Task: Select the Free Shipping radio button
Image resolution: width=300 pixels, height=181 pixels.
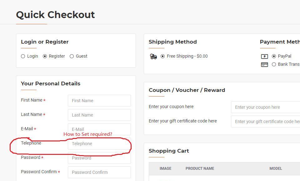Action: tap(162, 56)
